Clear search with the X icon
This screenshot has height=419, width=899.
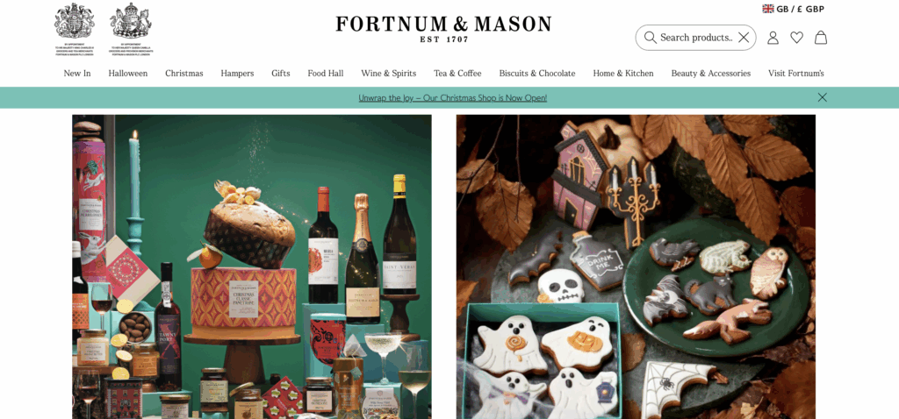pyautogui.click(x=744, y=38)
